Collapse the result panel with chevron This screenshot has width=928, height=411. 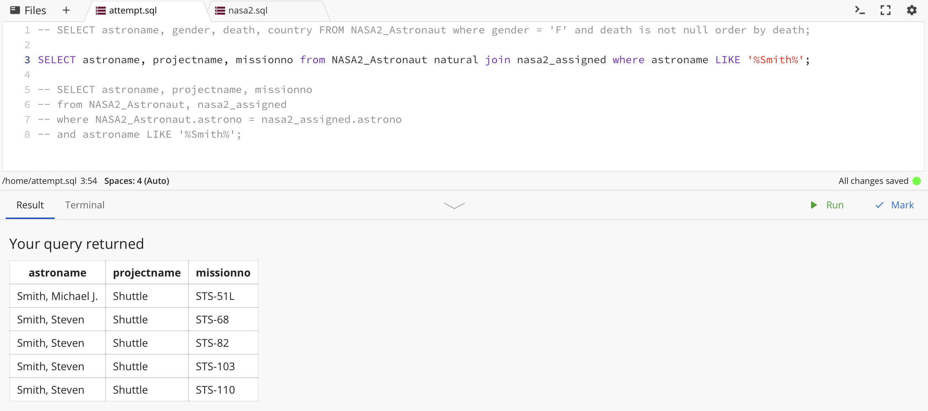(454, 205)
